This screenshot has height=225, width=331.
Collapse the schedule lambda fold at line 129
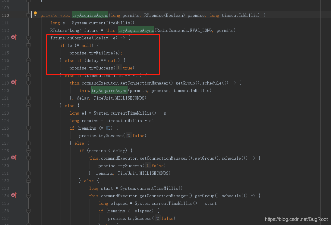29,158
